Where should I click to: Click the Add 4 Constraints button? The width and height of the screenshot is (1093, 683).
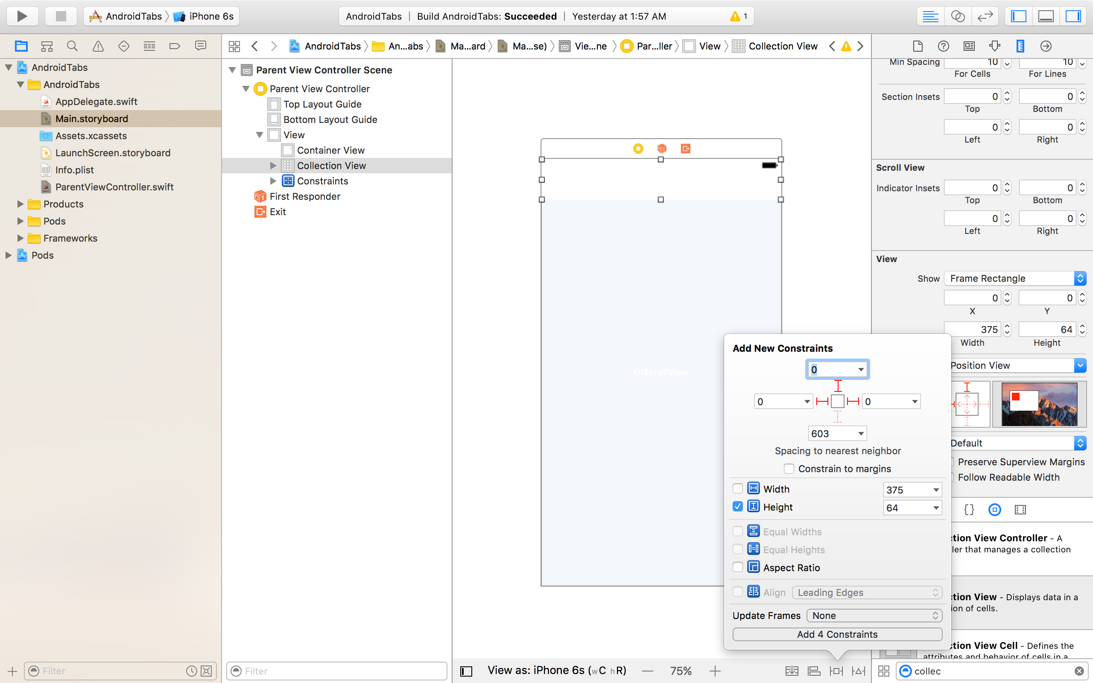coord(837,634)
